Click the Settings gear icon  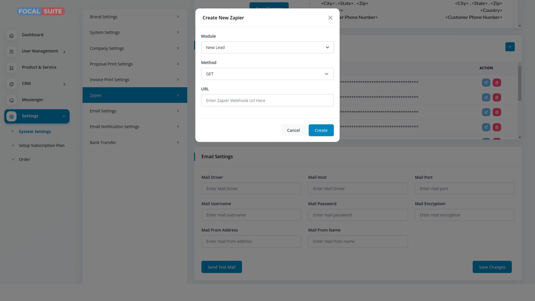[x=11, y=116]
